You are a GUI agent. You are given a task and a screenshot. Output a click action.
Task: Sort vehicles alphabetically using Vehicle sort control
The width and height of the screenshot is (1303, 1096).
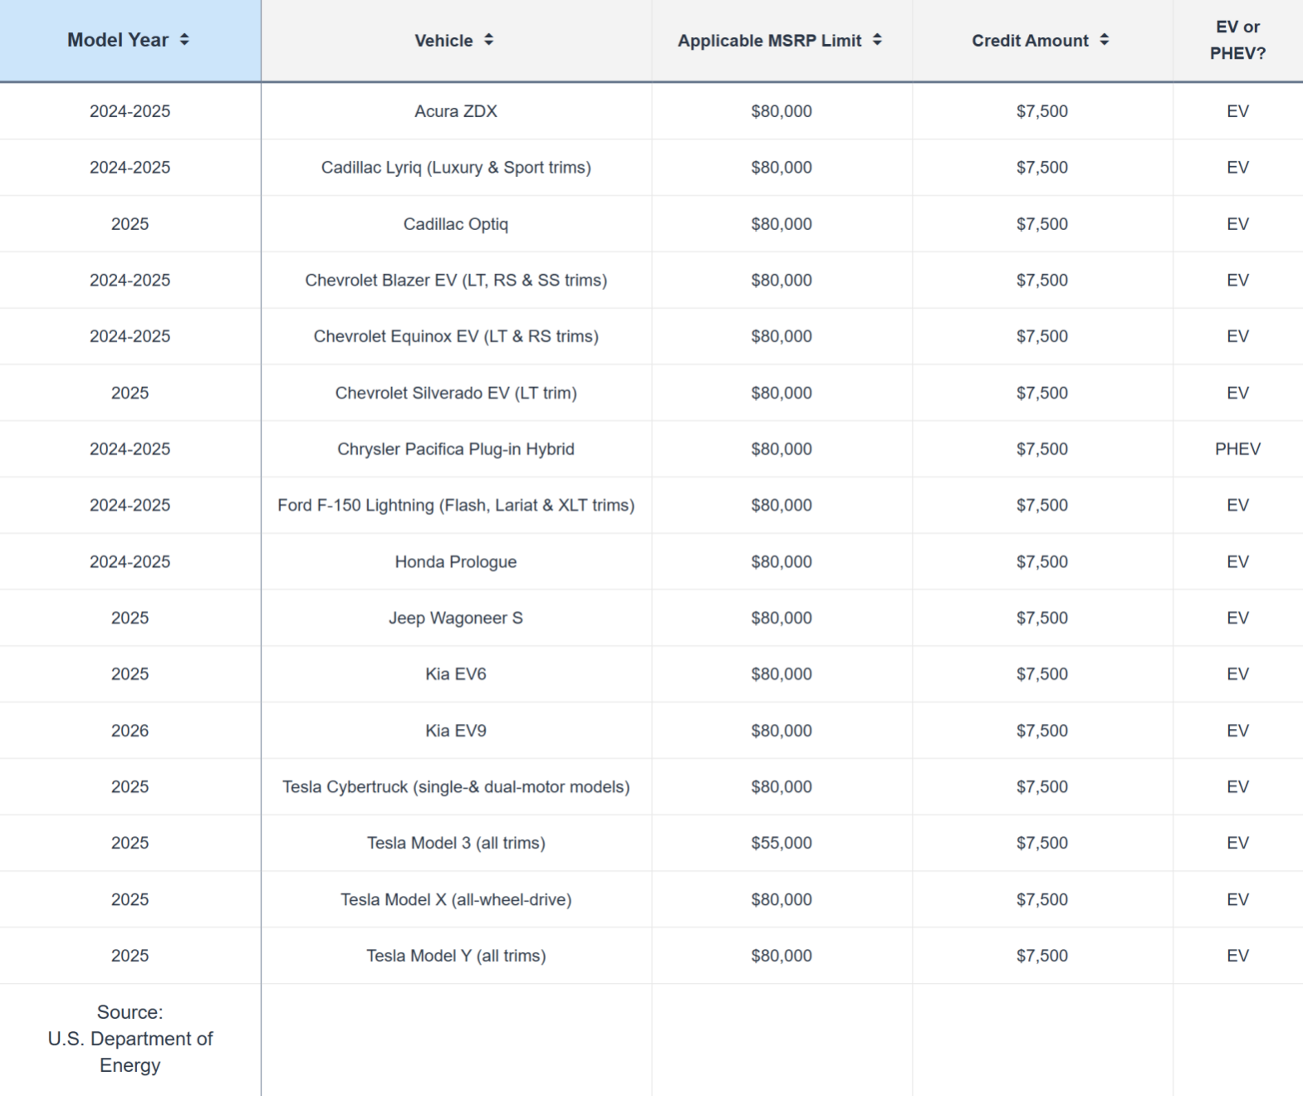tap(490, 40)
